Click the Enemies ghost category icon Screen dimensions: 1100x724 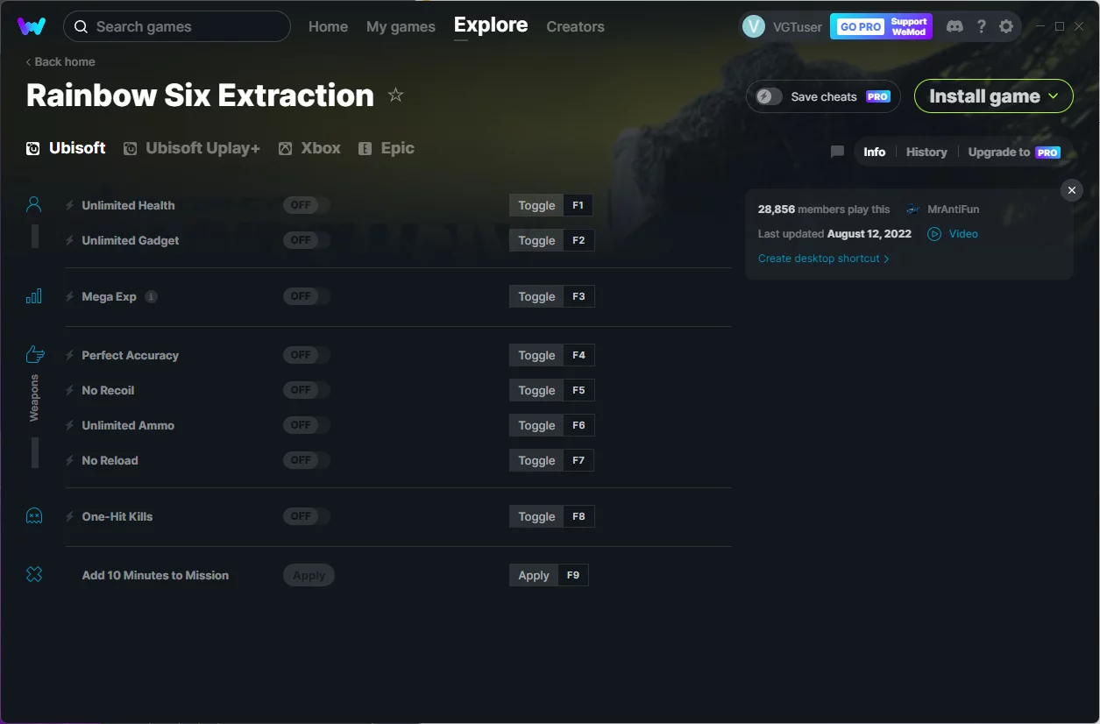(34, 515)
